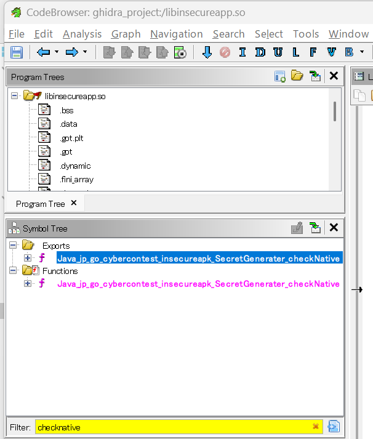
Task: Go back with the left arrow
Action: click(43, 52)
